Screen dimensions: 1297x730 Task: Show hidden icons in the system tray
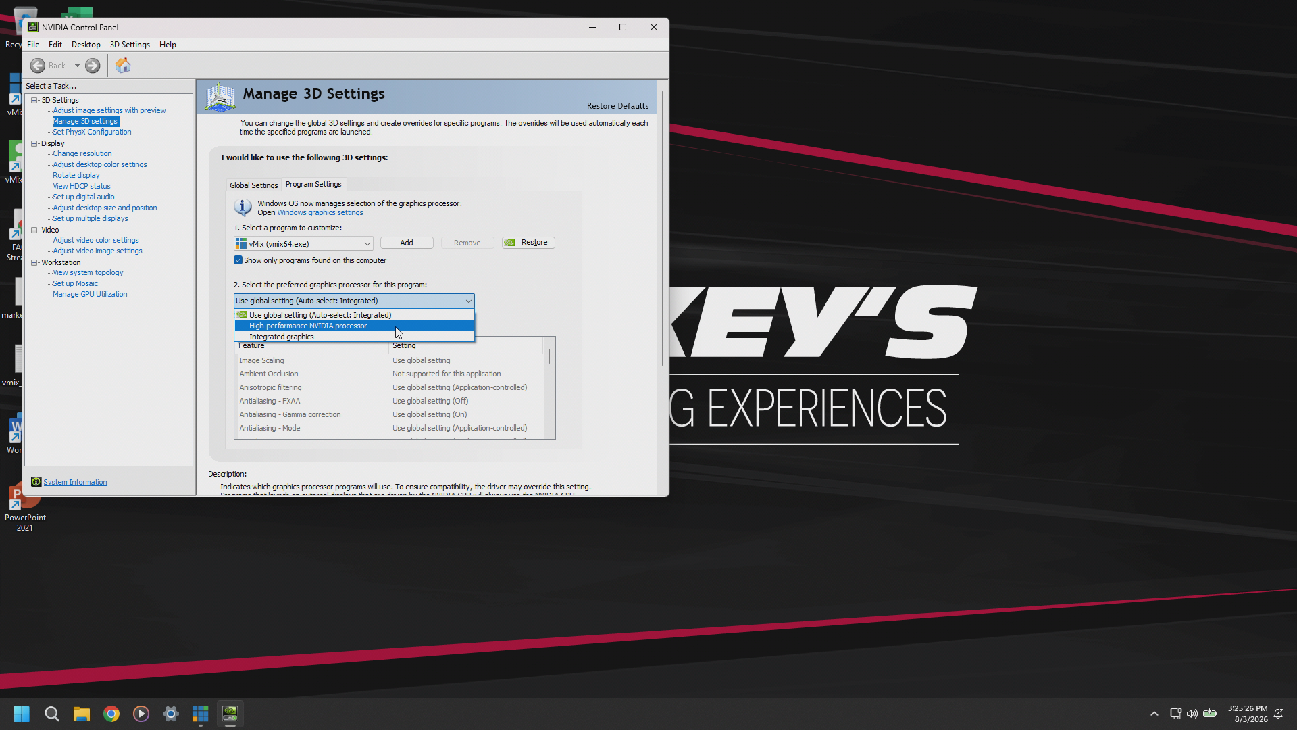click(1154, 714)
